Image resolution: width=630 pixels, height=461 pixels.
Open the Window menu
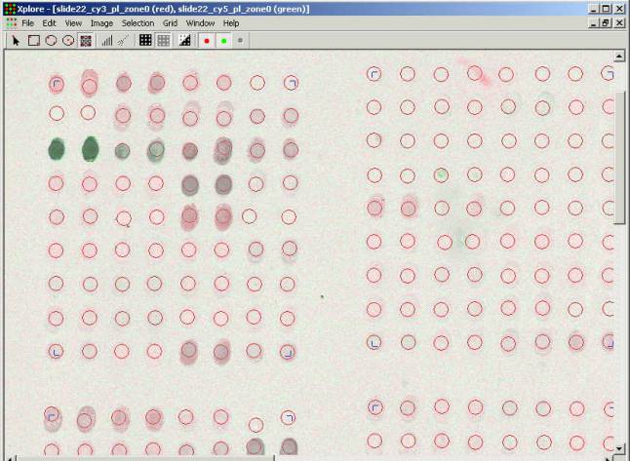pos(200,23)
